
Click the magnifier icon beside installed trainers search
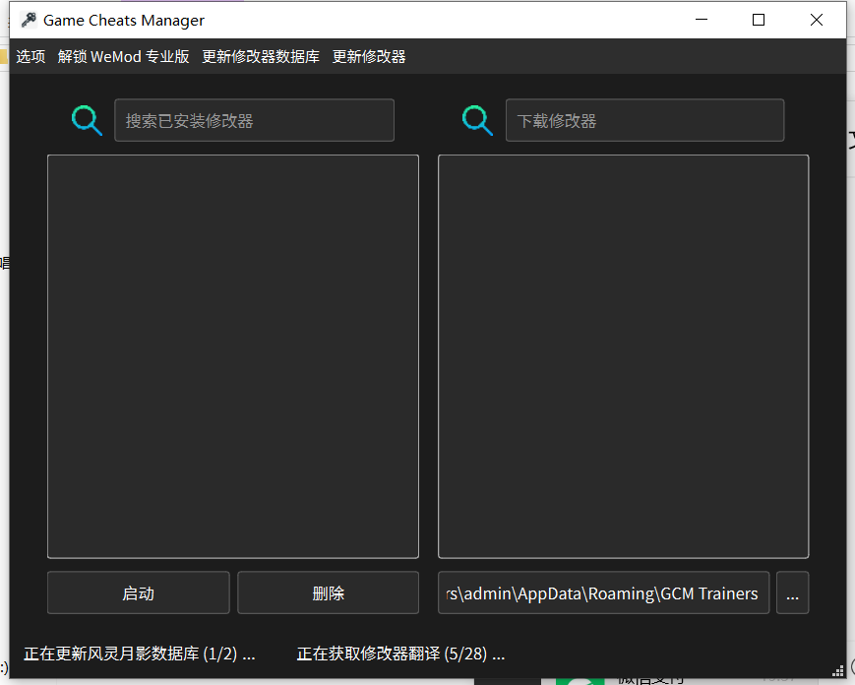[x=87, y=119]
